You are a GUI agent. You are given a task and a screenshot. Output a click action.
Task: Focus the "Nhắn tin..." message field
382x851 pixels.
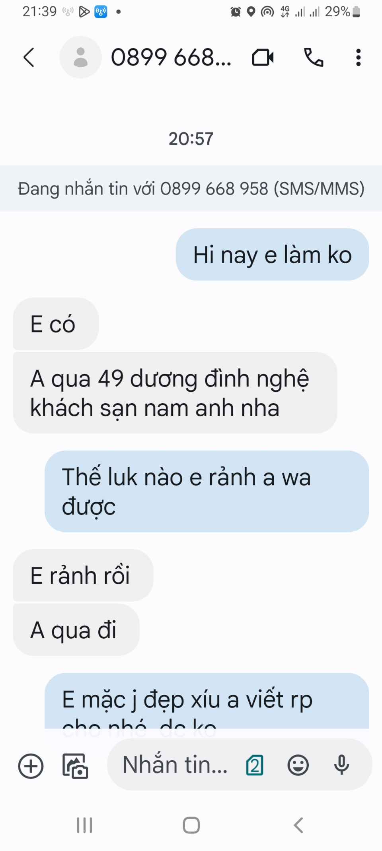pyautogui.click(x=175, y=765)
